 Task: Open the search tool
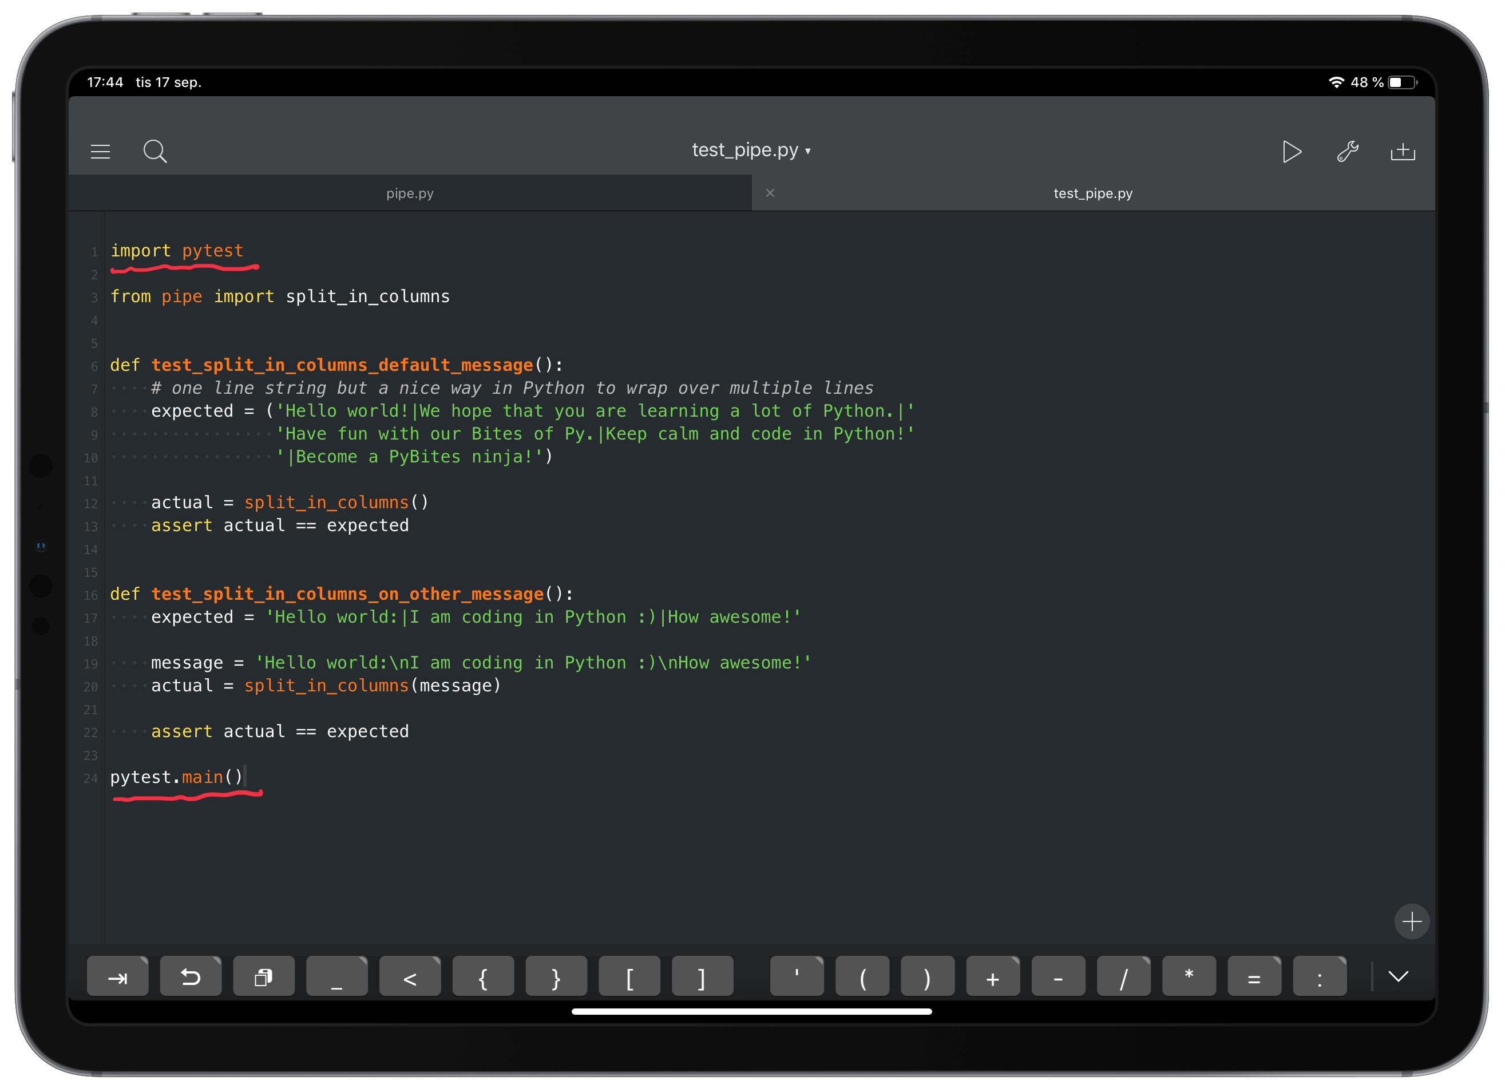tap(155, 151)
